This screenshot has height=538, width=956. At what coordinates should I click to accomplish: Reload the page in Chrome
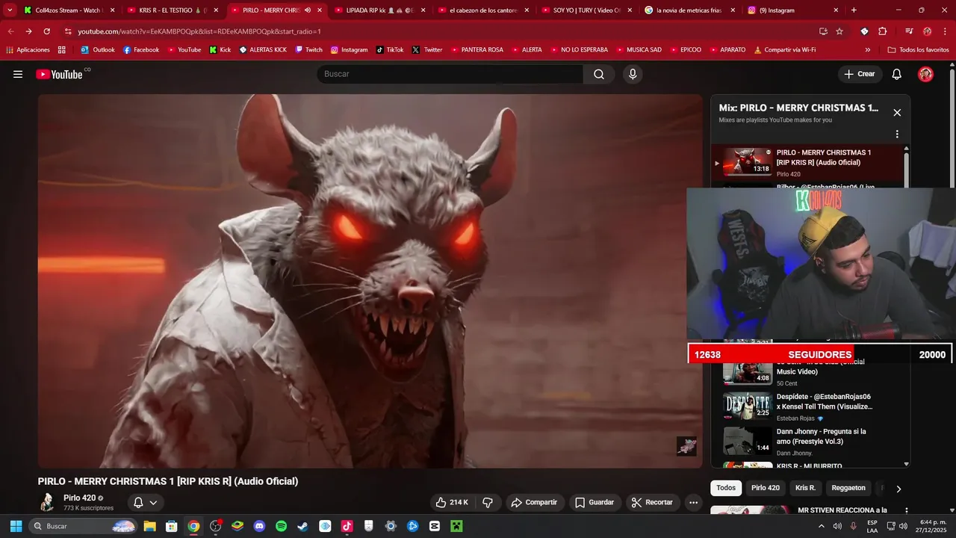tap(46, 31)
